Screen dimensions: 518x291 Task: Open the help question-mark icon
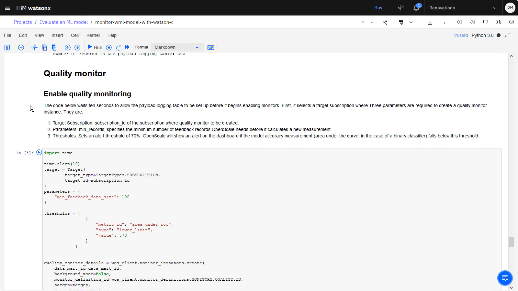(x=512, y=22)
